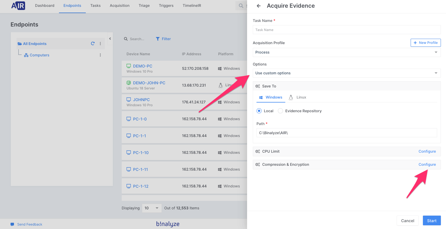The image size is (446, 229).
Task: Click the Send Feedback chat icon
Action: pyautogui.click(x=12, y=224)
